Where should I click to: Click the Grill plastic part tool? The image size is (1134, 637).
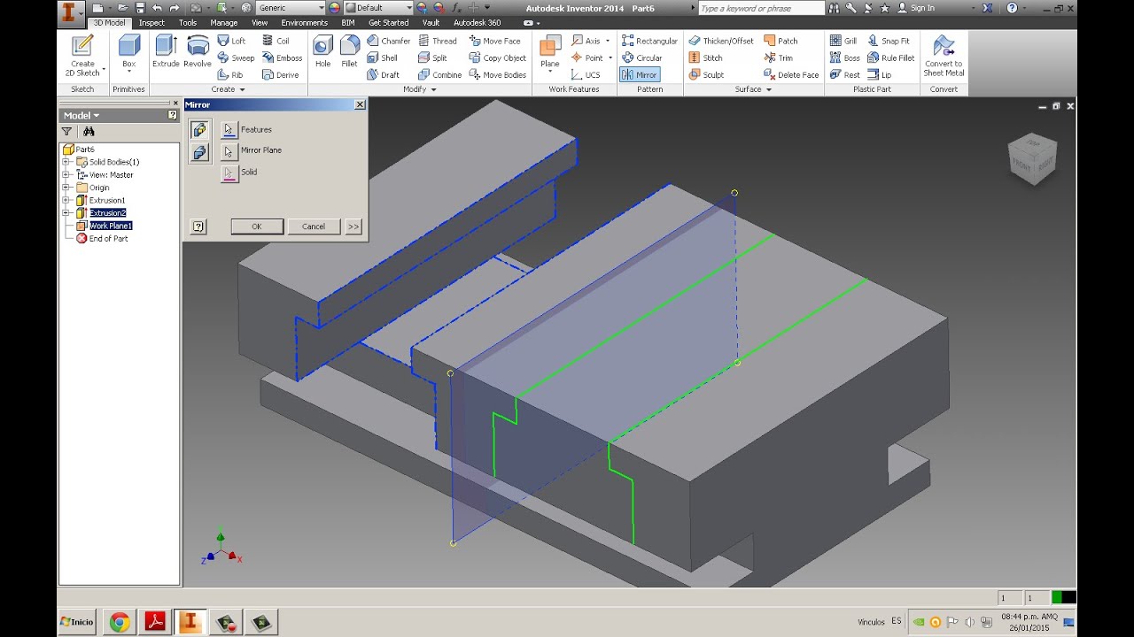click(843, 41)
